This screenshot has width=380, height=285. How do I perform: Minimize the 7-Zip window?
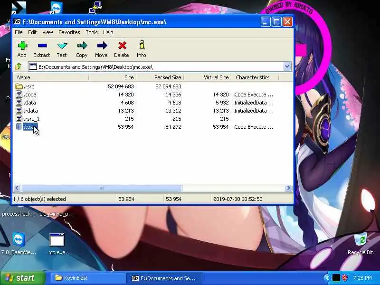point(266,22)
